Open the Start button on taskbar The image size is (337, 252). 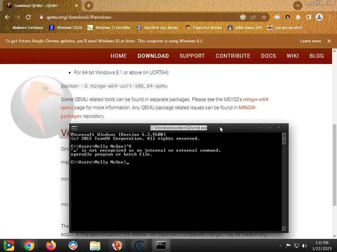tap(9, 245)
